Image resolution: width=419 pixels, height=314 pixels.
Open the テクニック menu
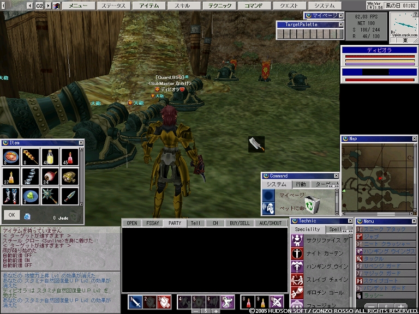(219, 5)
